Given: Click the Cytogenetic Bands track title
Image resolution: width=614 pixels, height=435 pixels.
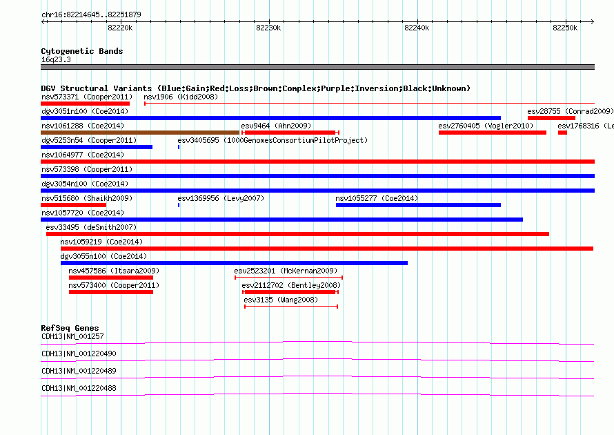Looking at the screenshot, I should [82, 51].
